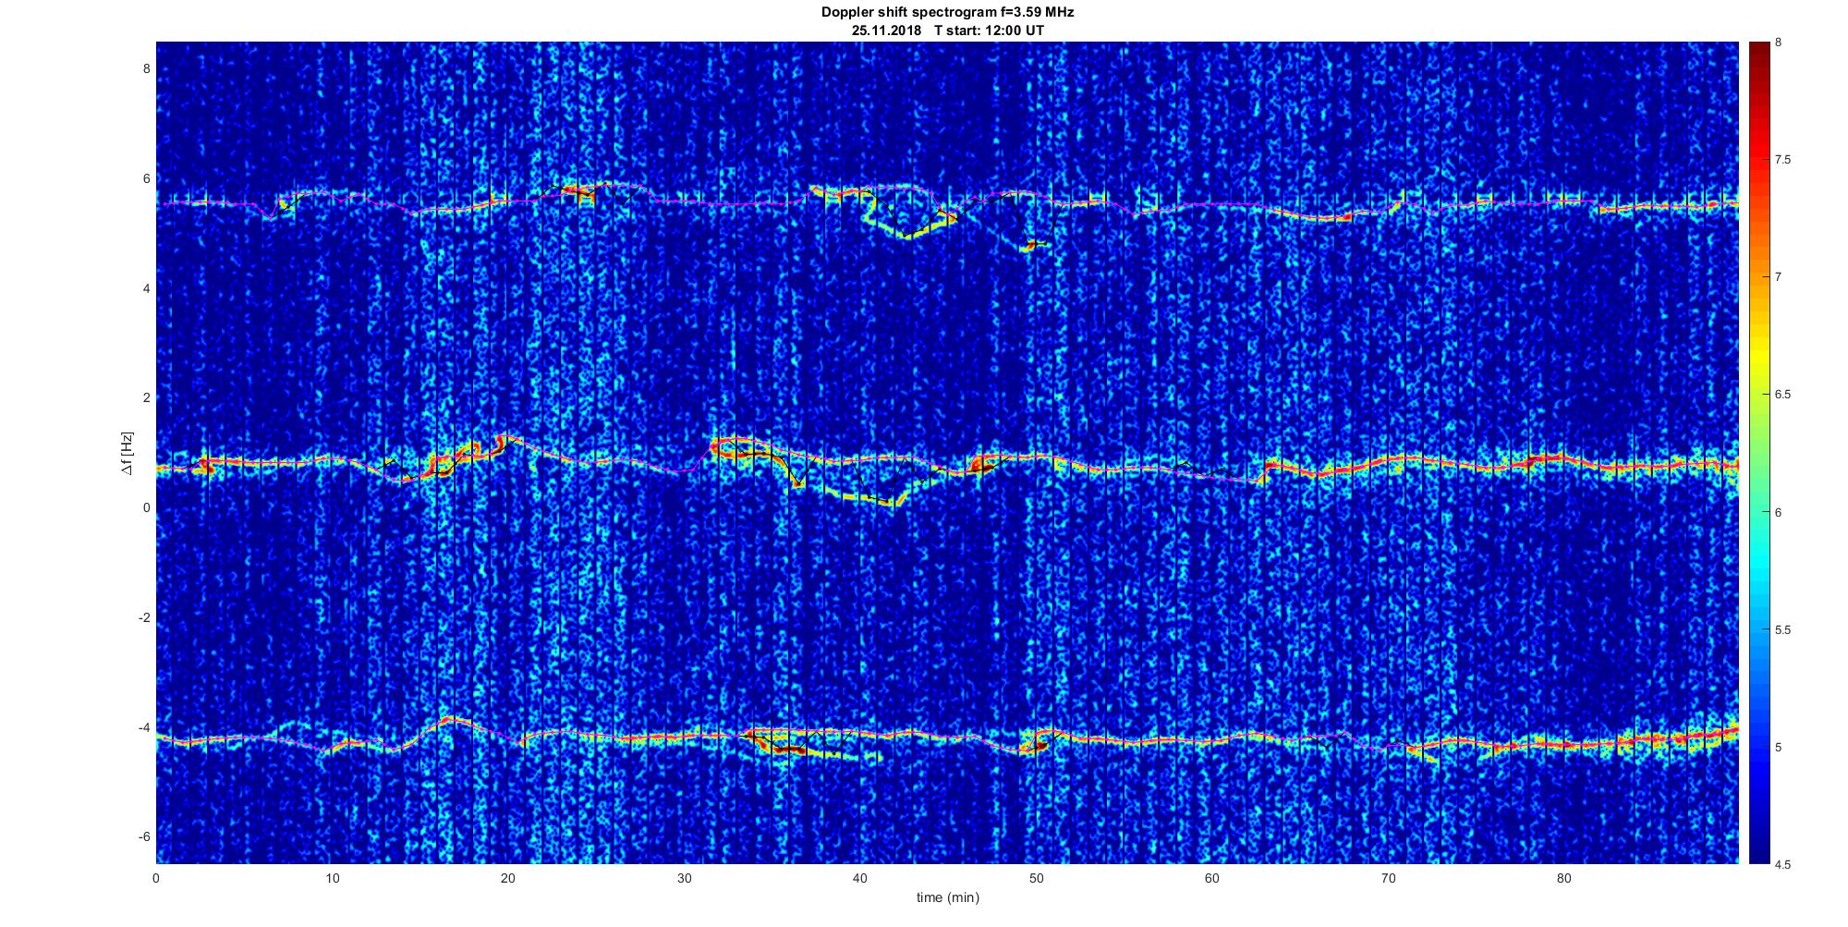Viewport: 1848px width, 927px height.
Task: Click the colorbar tick label "4.5"
Action: coord(1782,864)
